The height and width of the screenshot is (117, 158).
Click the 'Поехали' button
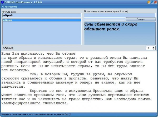point(141,19)
